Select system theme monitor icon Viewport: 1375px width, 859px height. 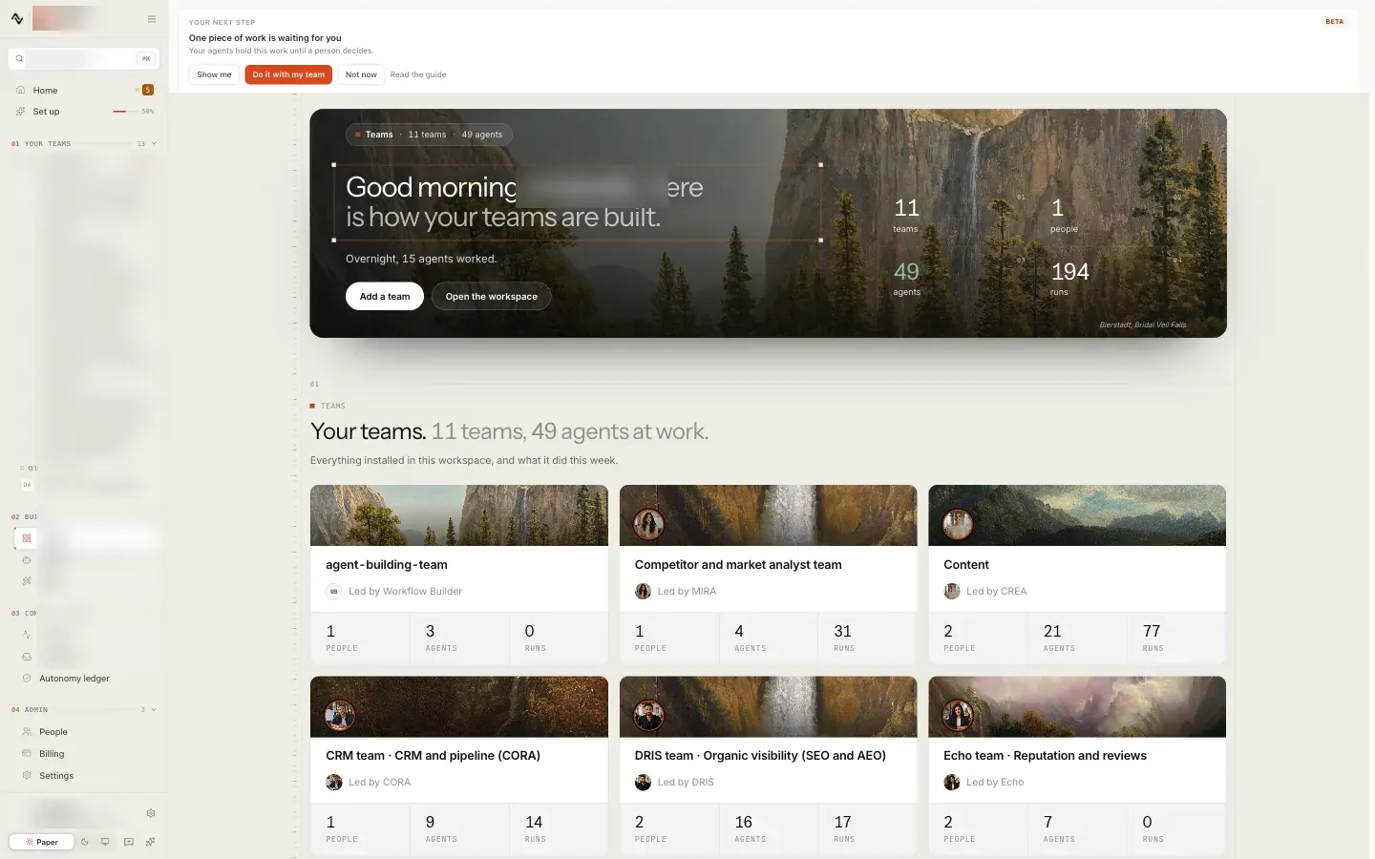coord(105,842)
